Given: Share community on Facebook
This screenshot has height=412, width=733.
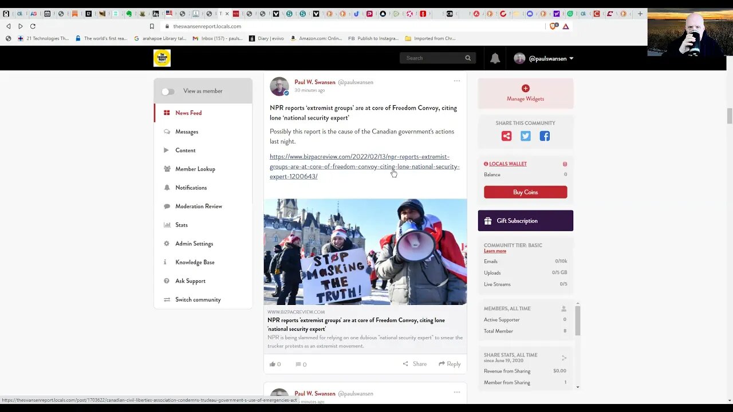Looking at the screenshot, I should [545, 136].
